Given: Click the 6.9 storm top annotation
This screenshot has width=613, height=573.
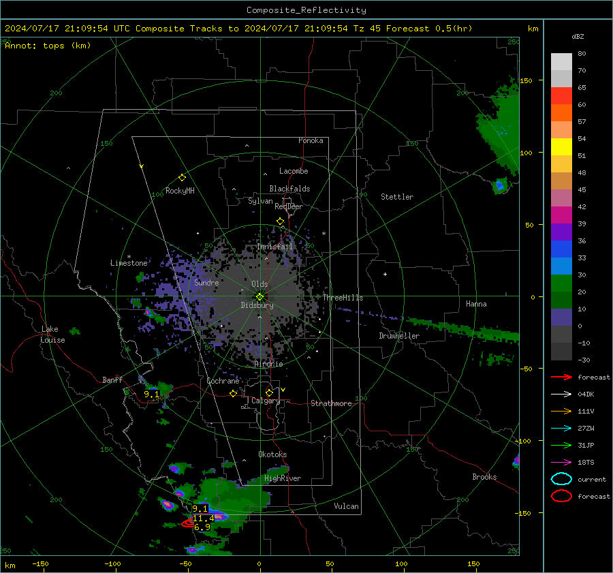Looking at the screenshot, I should point(202,527).
